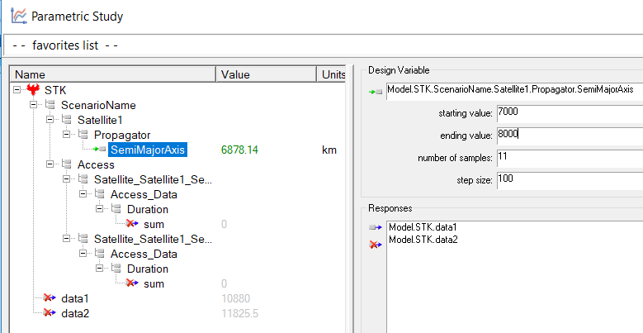The image size is (643, 333).
Task: Click the Parametric Study chart icon
Action: tap(18, 16)
